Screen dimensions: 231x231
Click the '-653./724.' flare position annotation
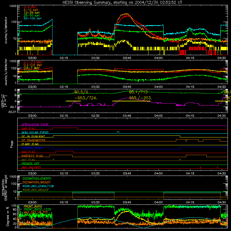tap(86, 98)
